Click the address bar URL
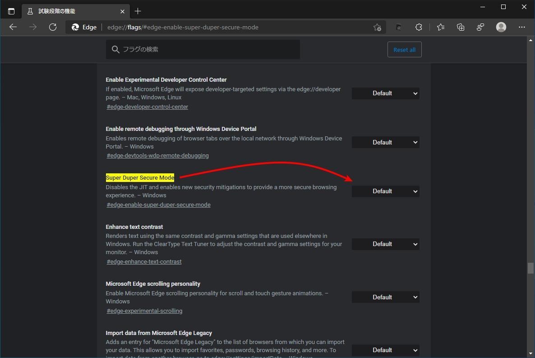The image size is (535, 358). pos(183,28)
